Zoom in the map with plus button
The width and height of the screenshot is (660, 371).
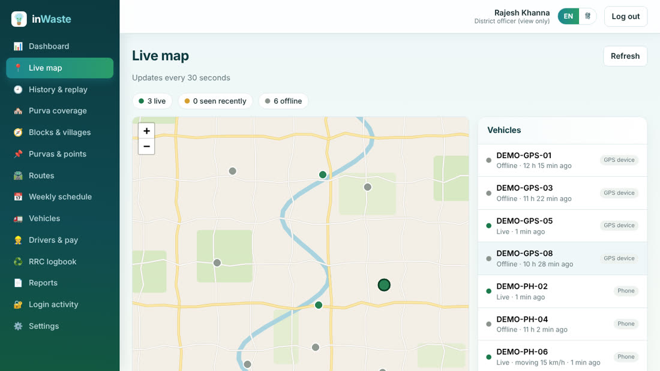[146, 131]
